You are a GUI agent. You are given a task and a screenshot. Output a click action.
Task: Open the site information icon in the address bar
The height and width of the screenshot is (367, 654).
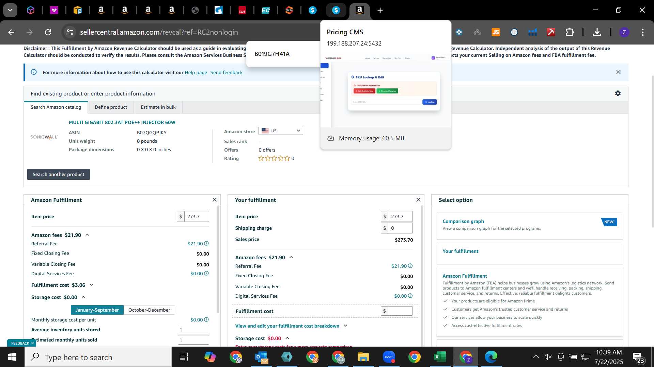[x=70, y=32]
